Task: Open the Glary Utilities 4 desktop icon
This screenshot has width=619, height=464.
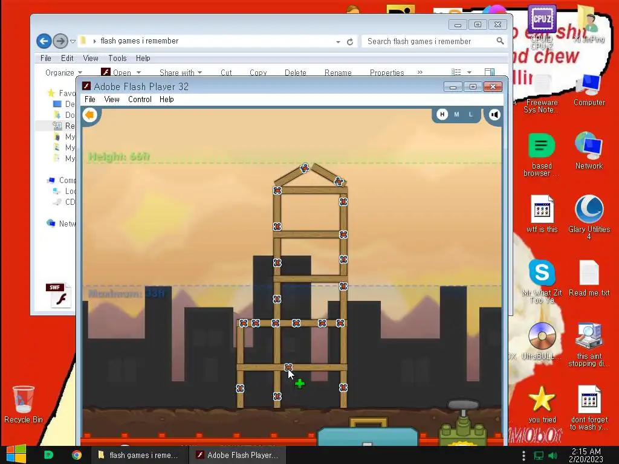Action: coord(589,217)
